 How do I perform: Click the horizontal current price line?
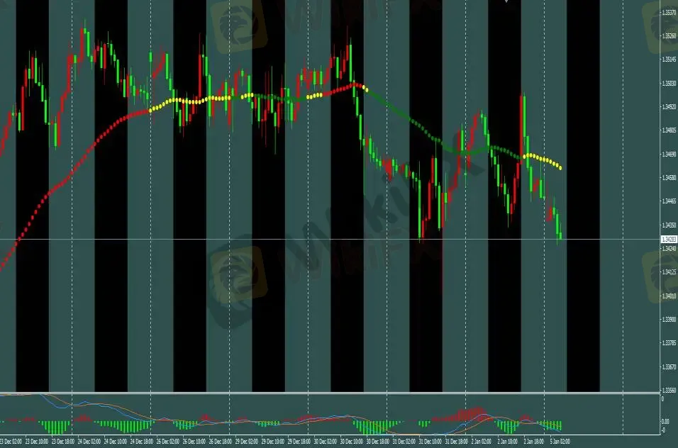284,240
